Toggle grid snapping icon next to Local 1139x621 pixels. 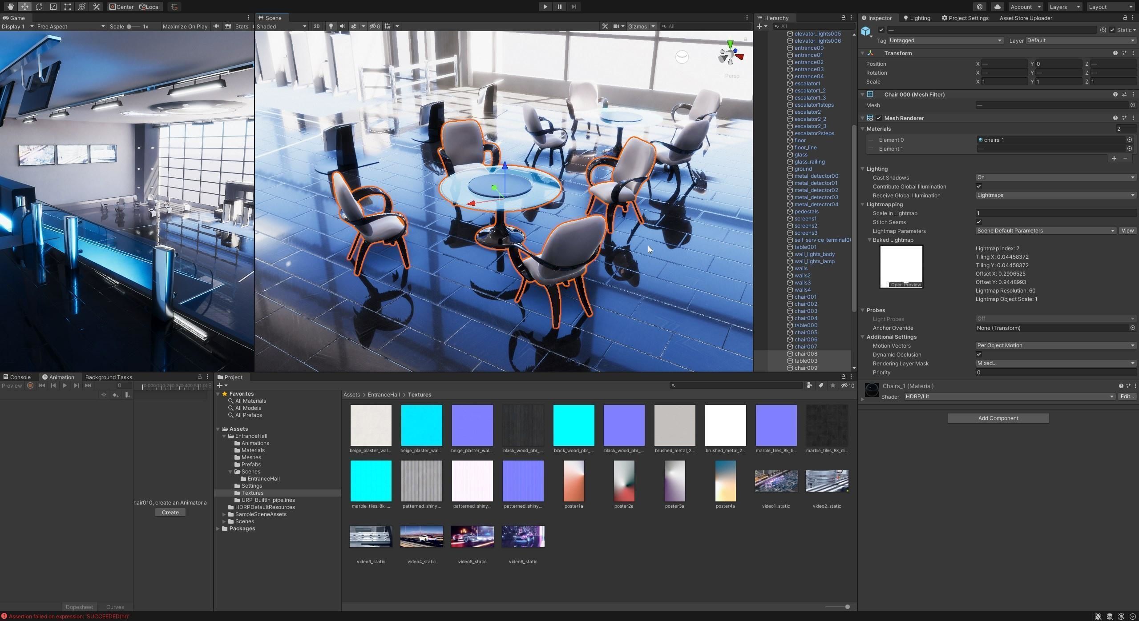pos(174,7)
